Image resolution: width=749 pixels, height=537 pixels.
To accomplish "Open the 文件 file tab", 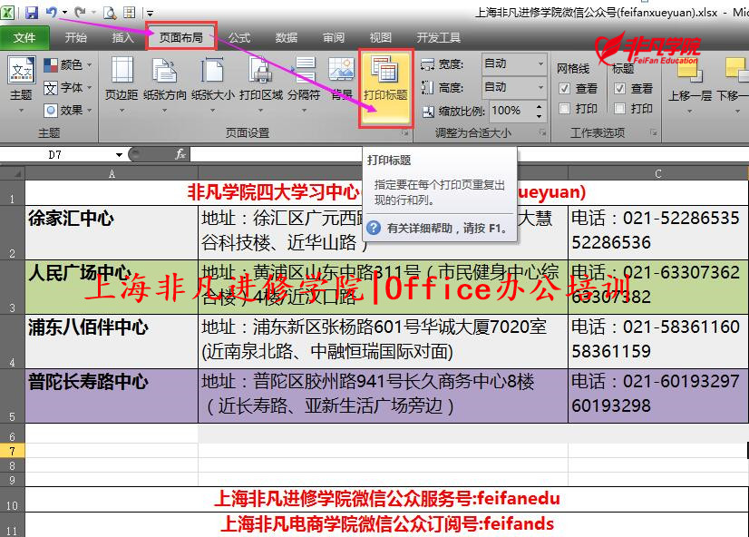I will (24, 38).
